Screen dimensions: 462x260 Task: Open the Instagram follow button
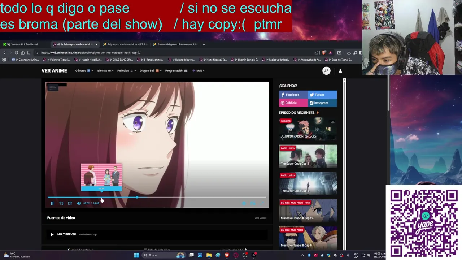[x=322, y=103]
